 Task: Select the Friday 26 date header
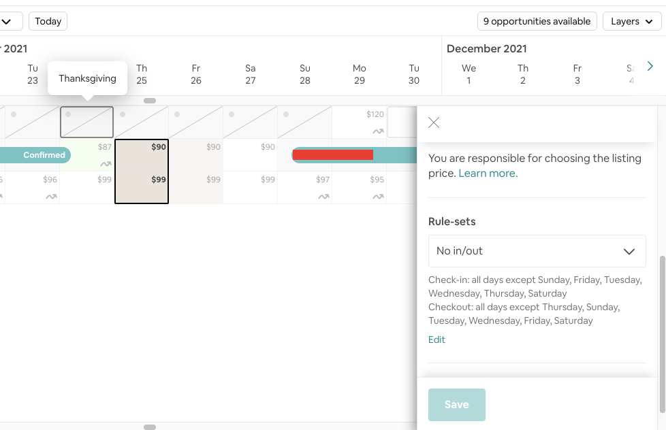point(196,74)
